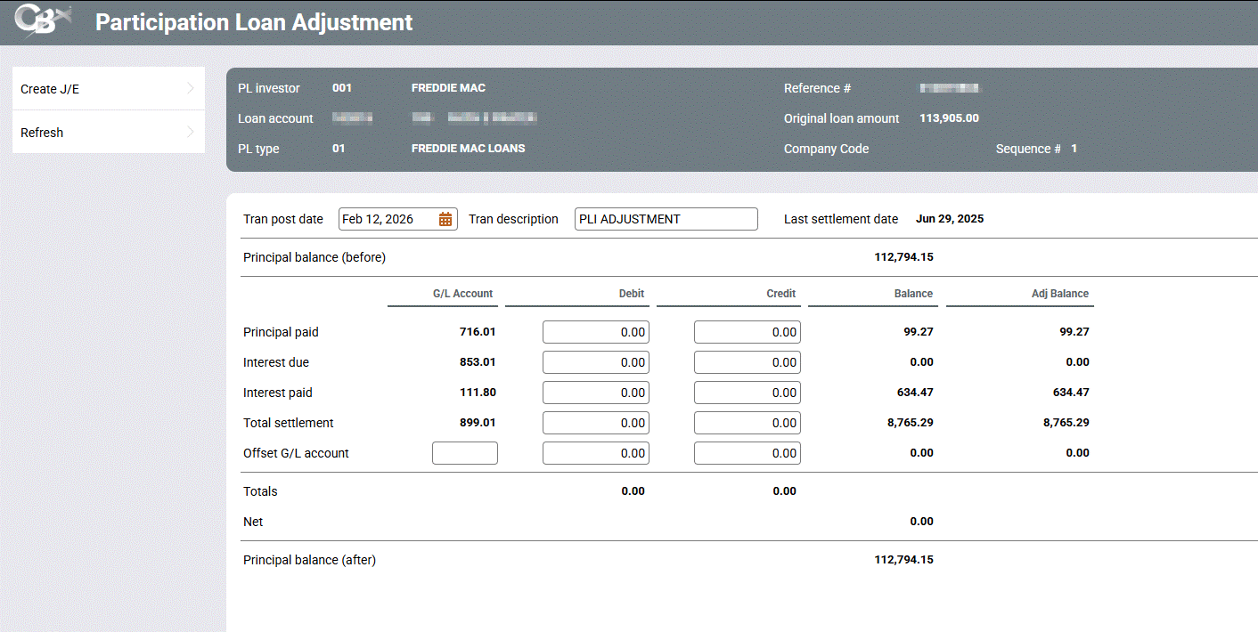Click the Offset G/L account Credit field

[747, 453]
